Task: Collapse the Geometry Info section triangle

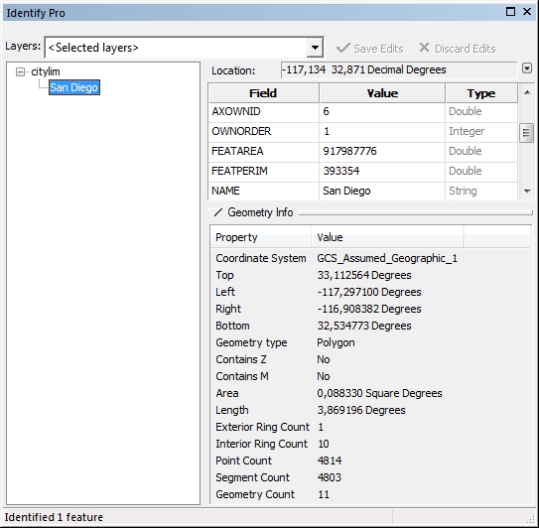Action: pos(217,212)
